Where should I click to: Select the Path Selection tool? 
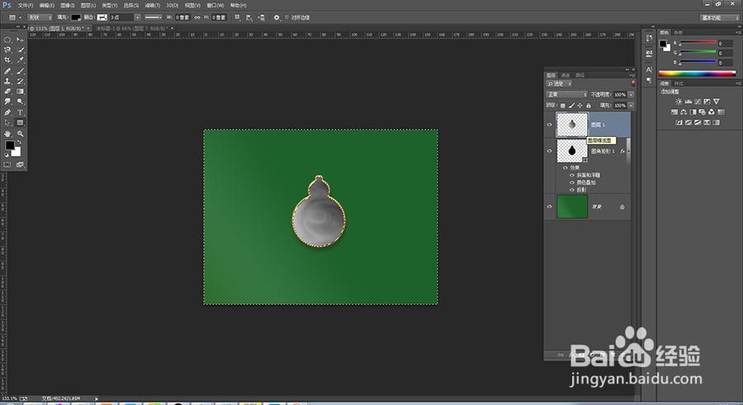coord(7,123)
